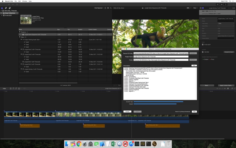
Task: Click the Project Name input field
Action: (x=161, y=57)
